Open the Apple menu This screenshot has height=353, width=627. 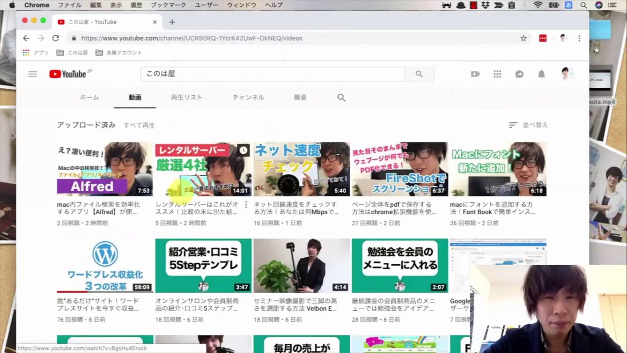12,5
